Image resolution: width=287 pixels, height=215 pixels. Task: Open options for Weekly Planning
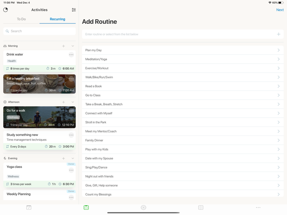pos(71,197)
